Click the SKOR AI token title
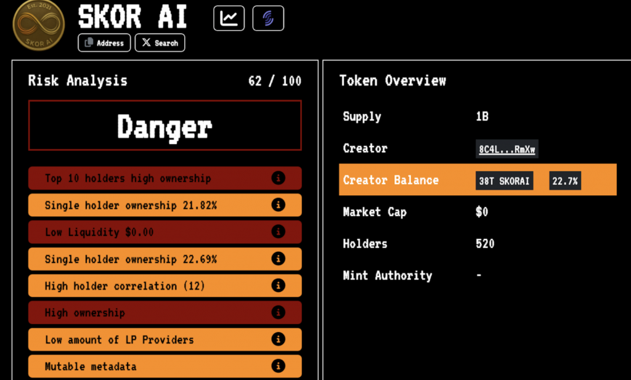The image size is (631, 380). [x=133, y=17]
